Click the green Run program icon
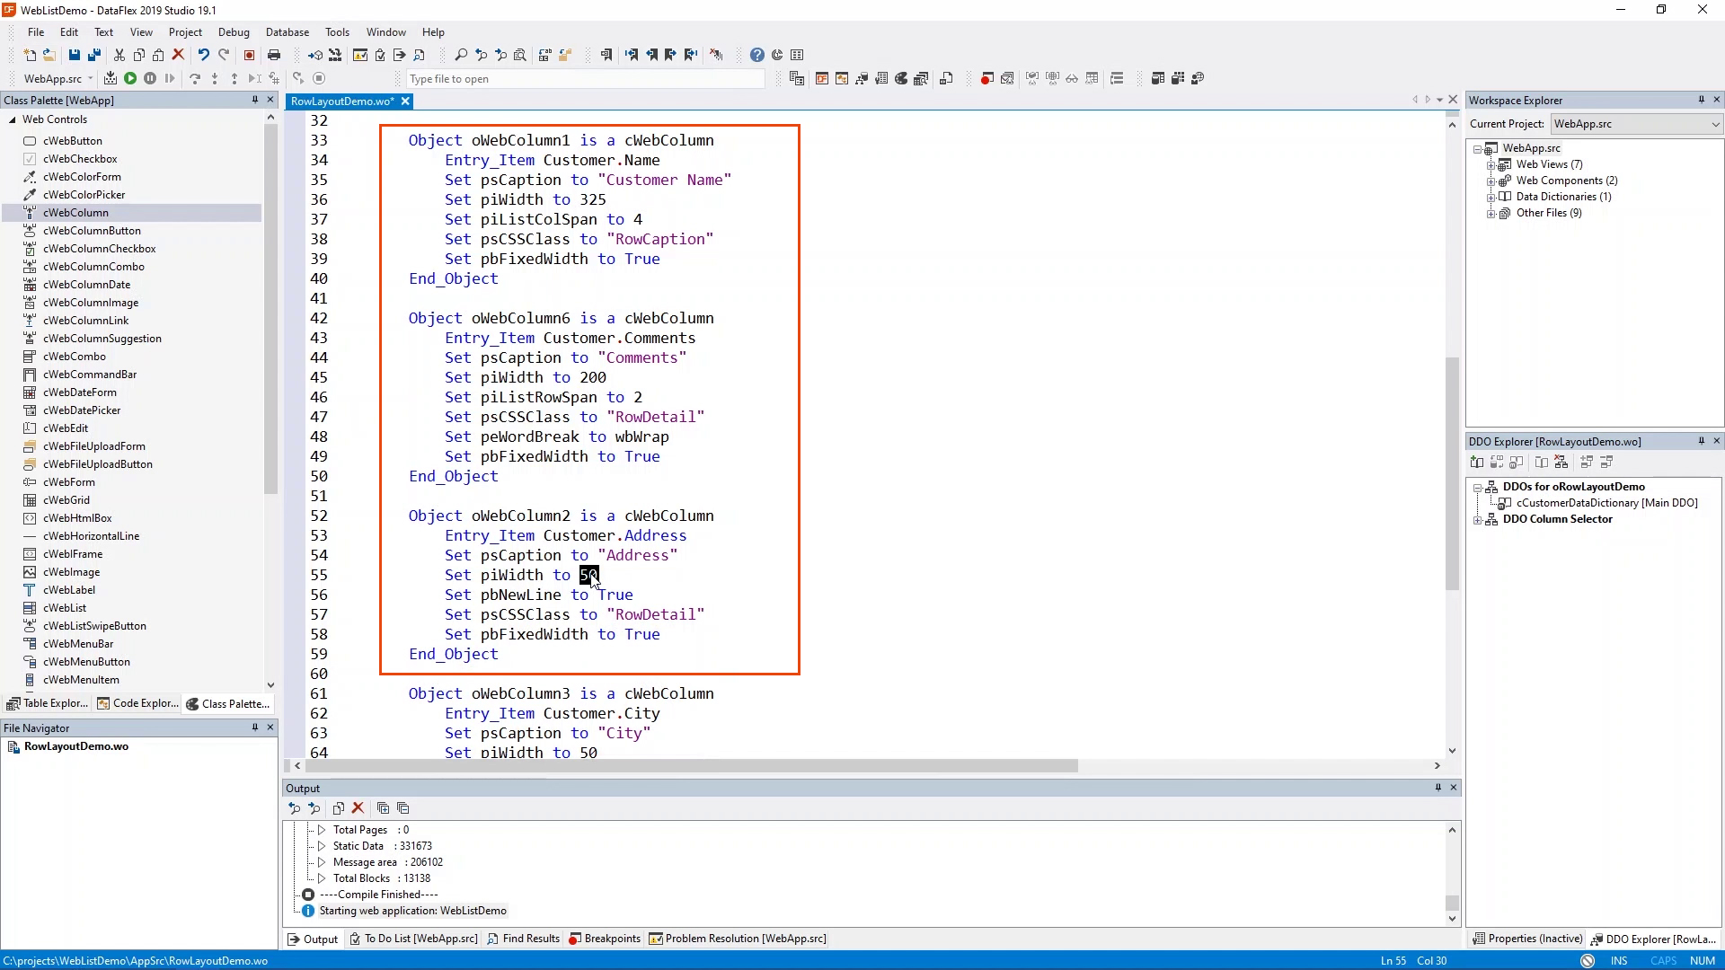 coord(130,79)
